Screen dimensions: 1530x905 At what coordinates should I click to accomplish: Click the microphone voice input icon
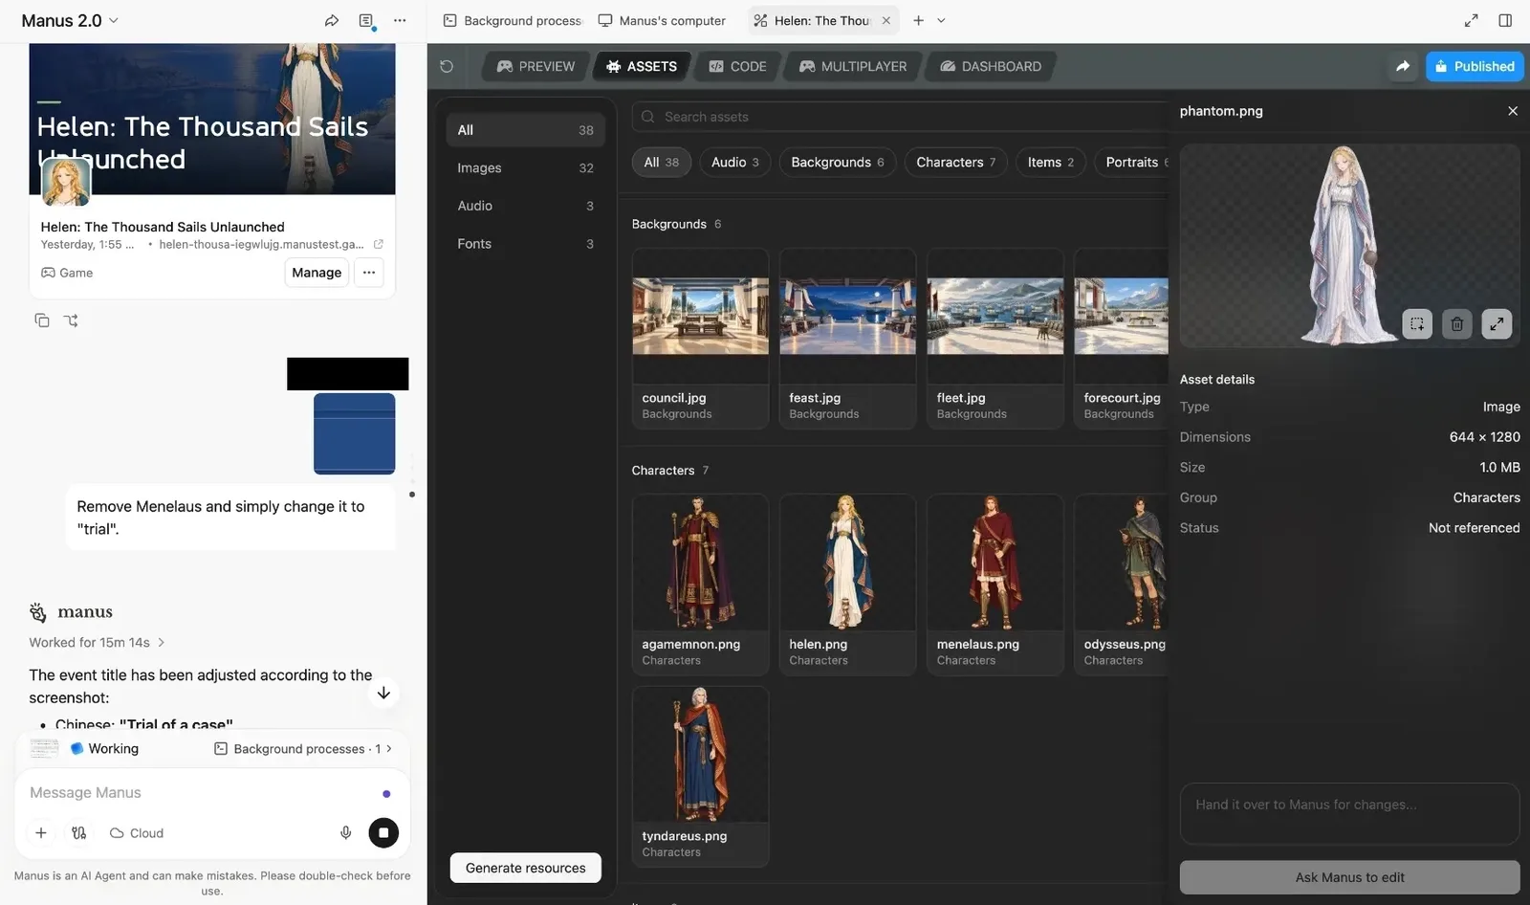coord(346,833)
